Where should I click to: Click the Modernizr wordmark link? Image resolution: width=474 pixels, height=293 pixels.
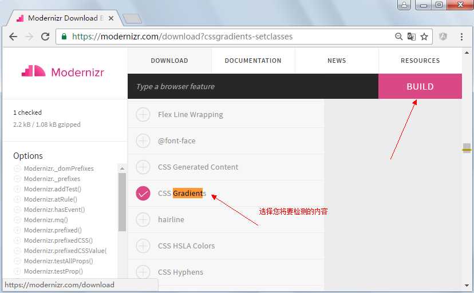(x=77, y=73)
